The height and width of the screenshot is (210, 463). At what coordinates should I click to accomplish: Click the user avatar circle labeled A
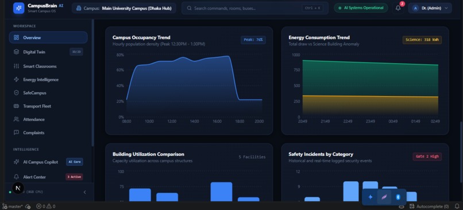tap(415, 8)
